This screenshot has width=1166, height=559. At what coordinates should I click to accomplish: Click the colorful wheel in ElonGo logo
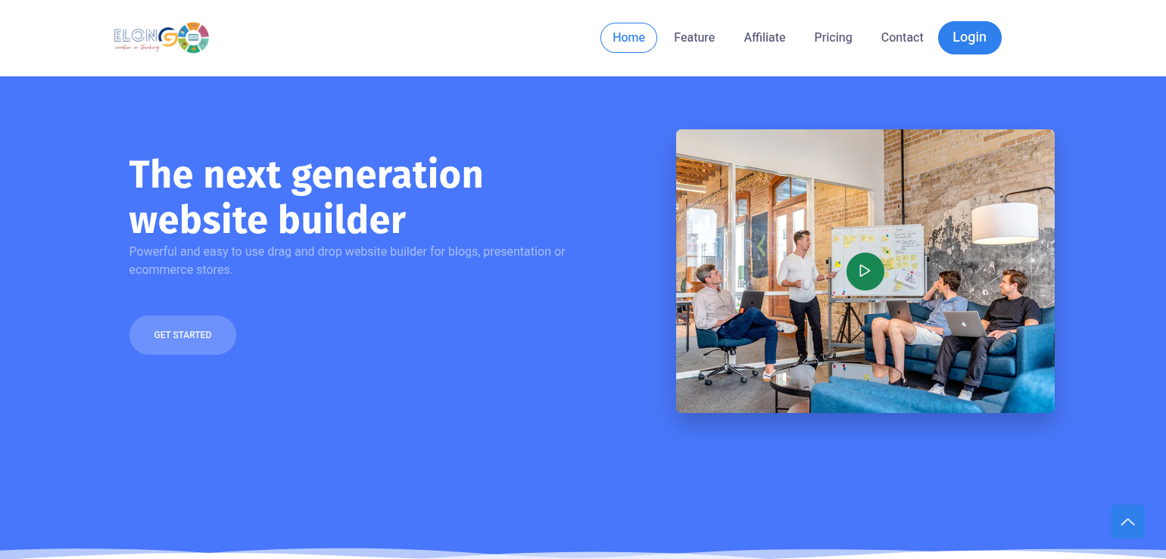click(193, 37)
